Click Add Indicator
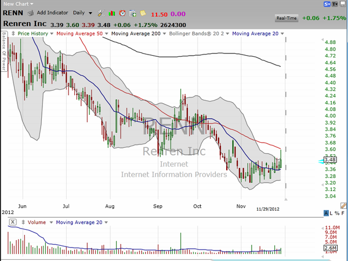Screen dimensions: 348x261 tap(52, 13)
